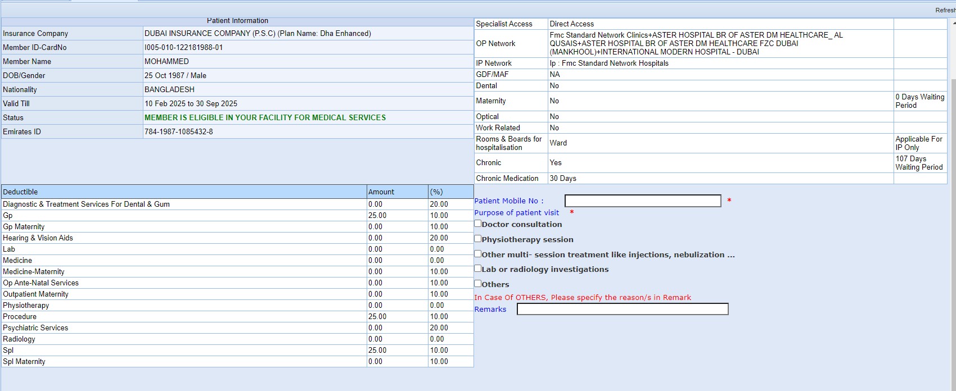Screen dimensions: 956x391
Task: Select the Emirates ID value 784-1987-1085432-8
Action: pyautogui.click(x=179, y=132)
